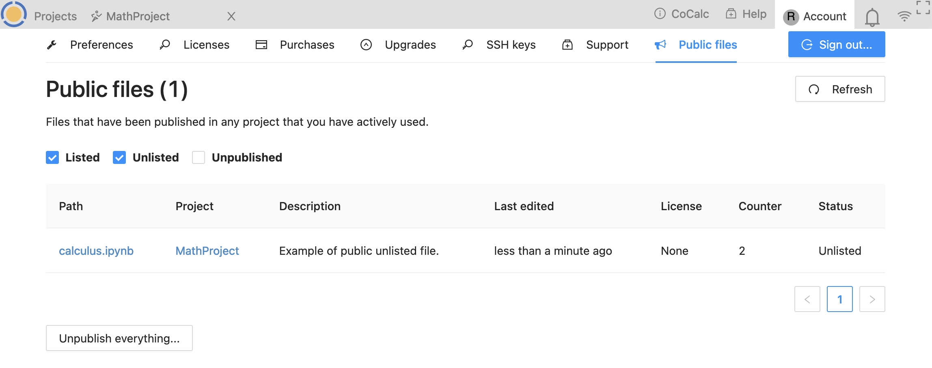Click the CoCalc info icon

coord(660,14)
